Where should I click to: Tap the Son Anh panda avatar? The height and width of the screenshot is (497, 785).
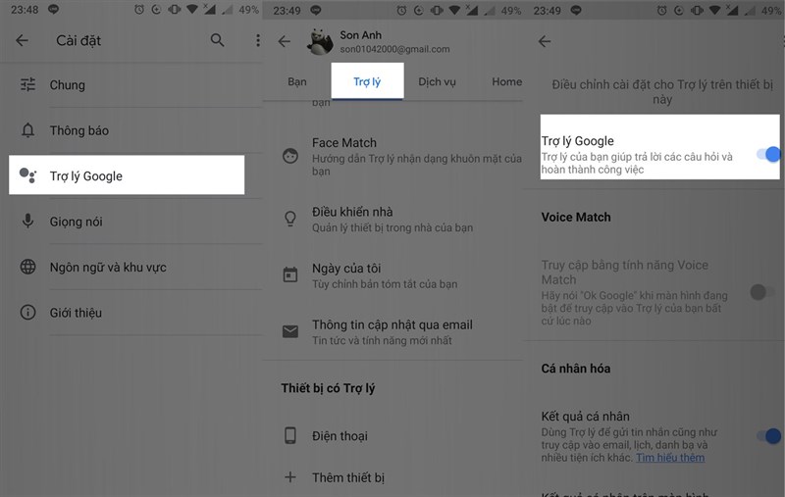click(x=320, y=41)
